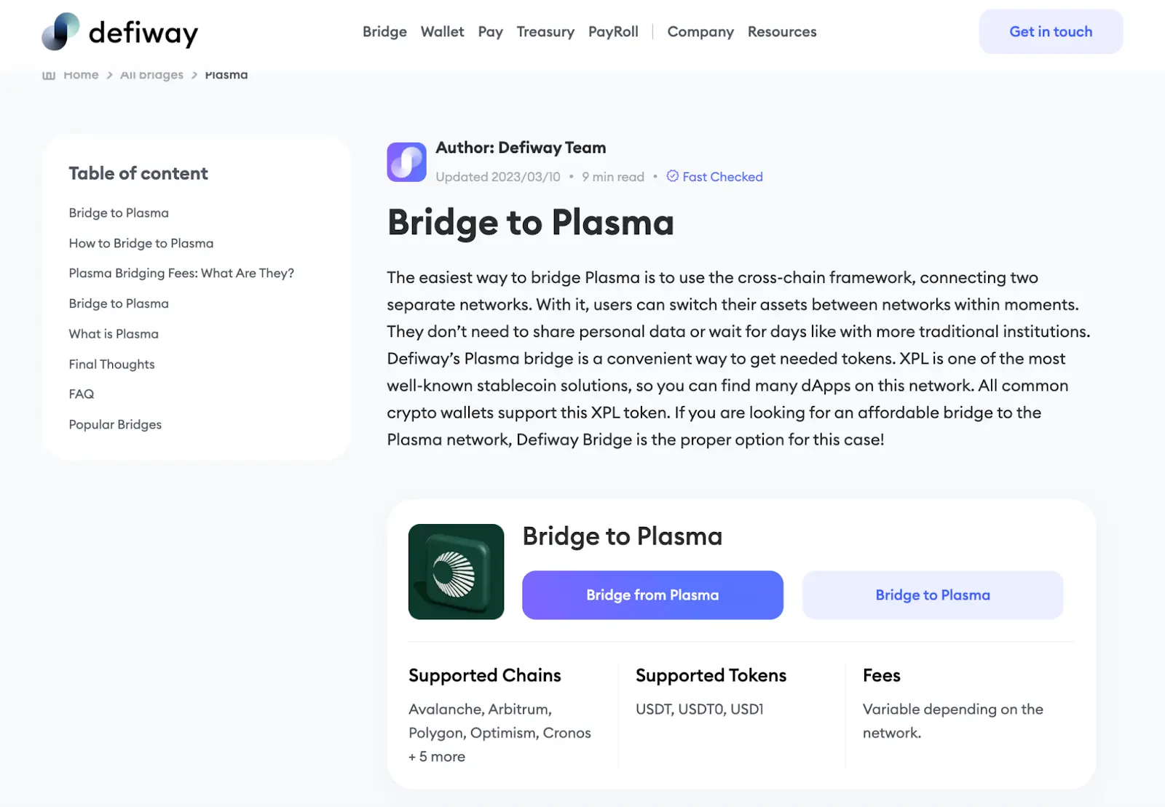Expand the Treasury navigation item
The width and height of the screenshot is (1165, 807).
545,31
